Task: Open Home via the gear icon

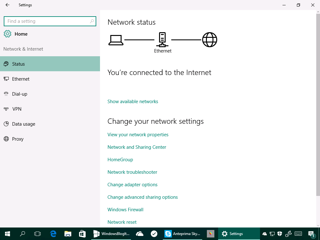Action: point(7,34)
